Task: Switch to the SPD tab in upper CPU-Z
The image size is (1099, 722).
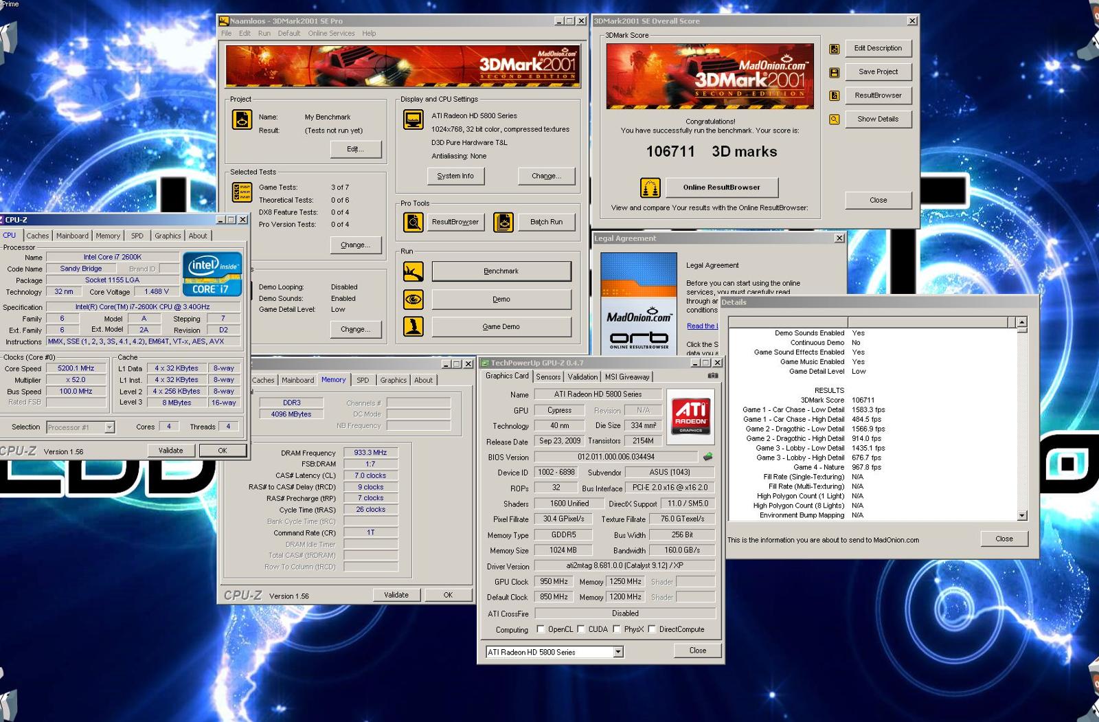Action: click(x=137, y=236)
